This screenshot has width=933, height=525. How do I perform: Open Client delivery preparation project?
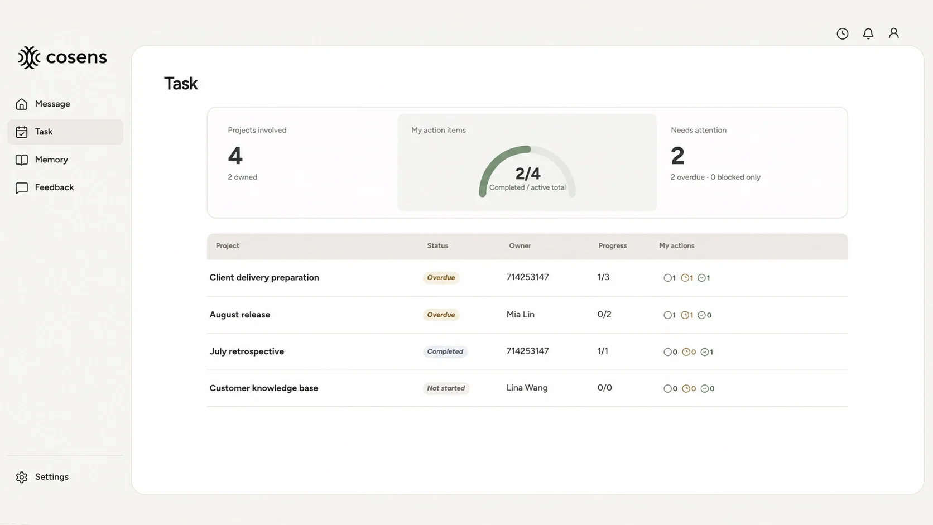[264, 278]
